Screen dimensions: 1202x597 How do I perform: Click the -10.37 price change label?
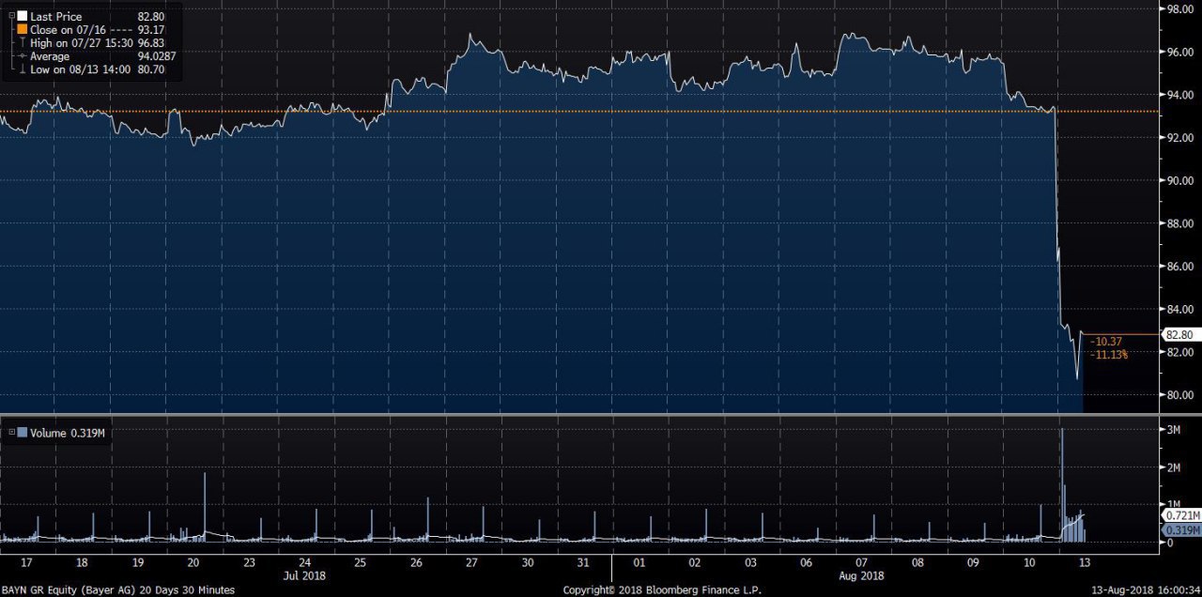[1107, 342]
